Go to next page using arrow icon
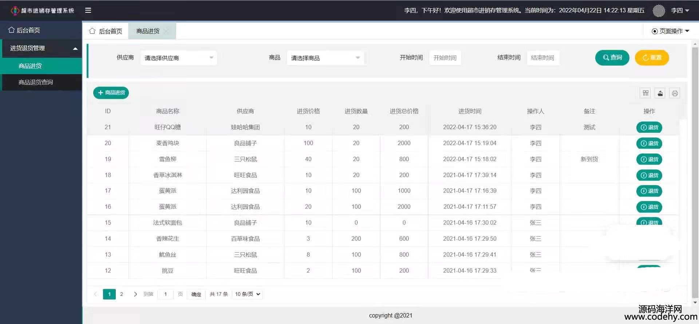 [135, 294]
